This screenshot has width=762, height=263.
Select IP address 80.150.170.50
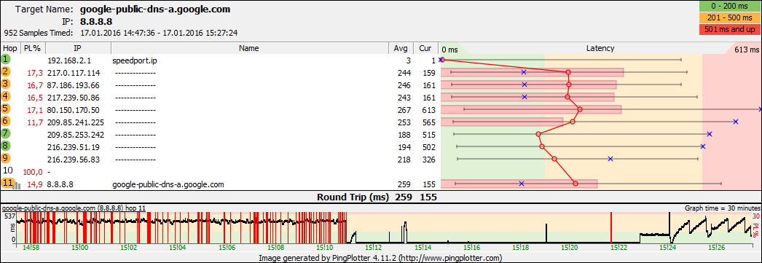[74, 110]
